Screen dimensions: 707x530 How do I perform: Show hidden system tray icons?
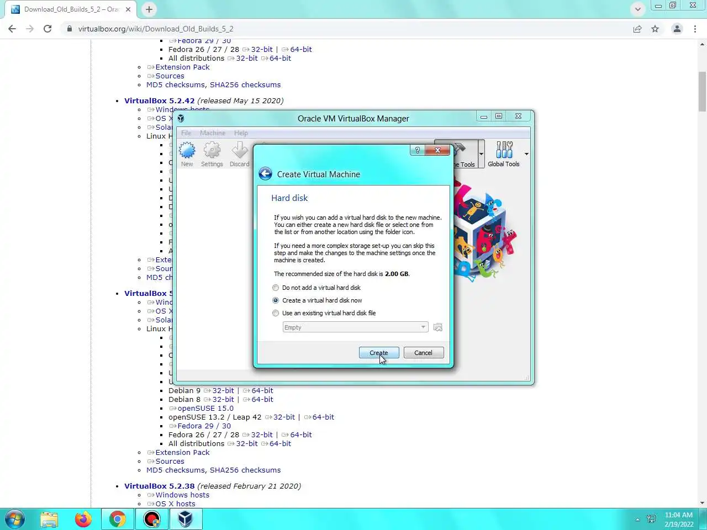(x=637, y=520)
